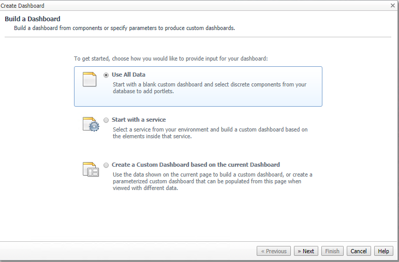This screenshot has width=399, height=262.
Task: Click the Create Dashboard title bar
Action: click(155, 6)
